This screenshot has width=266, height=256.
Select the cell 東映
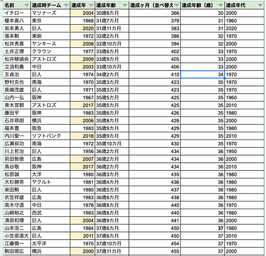[50, 36]
